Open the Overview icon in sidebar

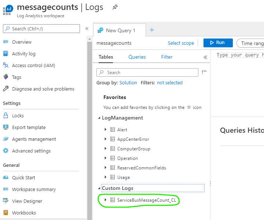click(5, 42)
